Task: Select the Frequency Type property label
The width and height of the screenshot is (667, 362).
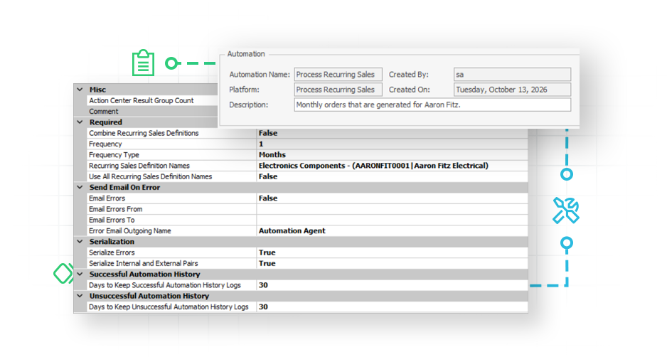Action: (x=114, y=155)
